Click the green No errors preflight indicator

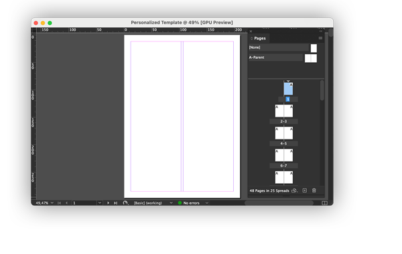pyautogui.click(x=180, y=203)
